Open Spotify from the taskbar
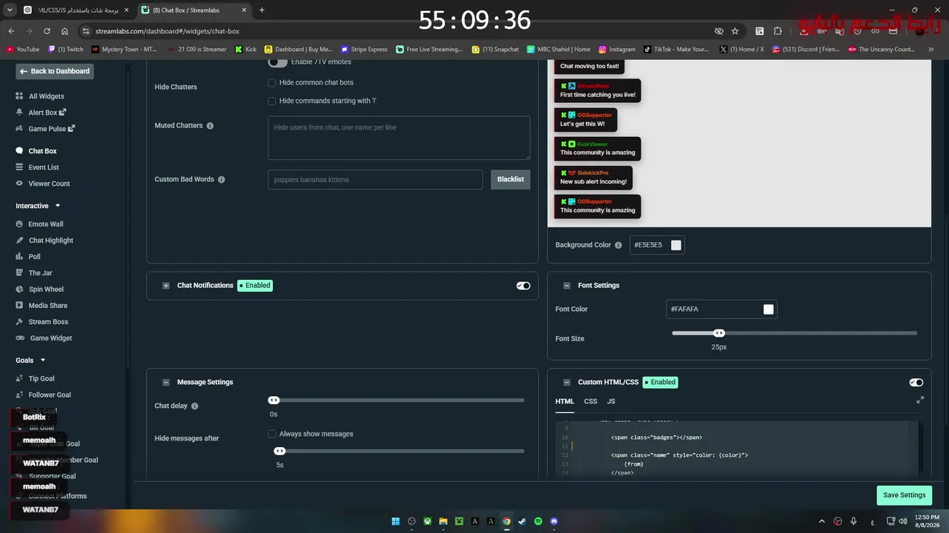This screenshot has width=949, height=533. (538, 521)
